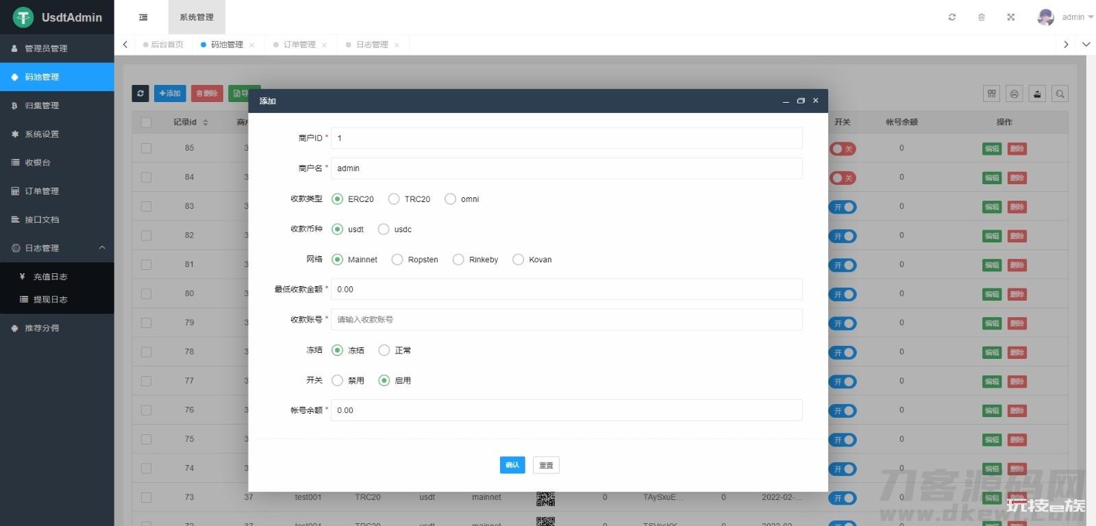Close the 码池管理 tab
This screenshot has height=526, width=1096.
click(252, 45)
